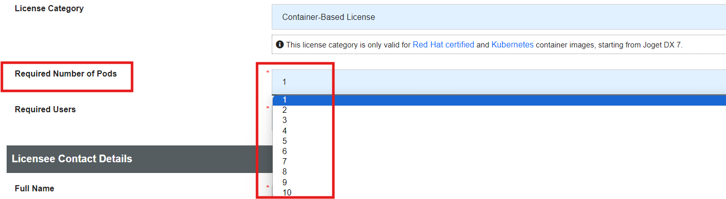Select option 1 in pods list
This screenshot has height=199, width=726.
[x=499, y=100]
